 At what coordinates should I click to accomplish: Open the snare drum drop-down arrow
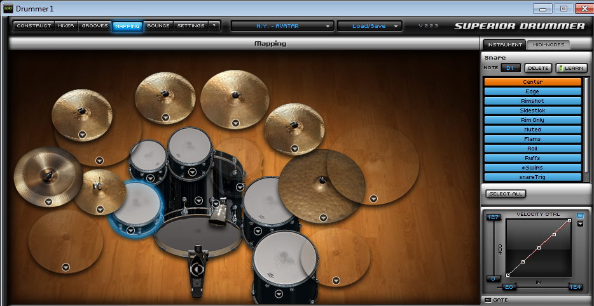tap(131, 230)
